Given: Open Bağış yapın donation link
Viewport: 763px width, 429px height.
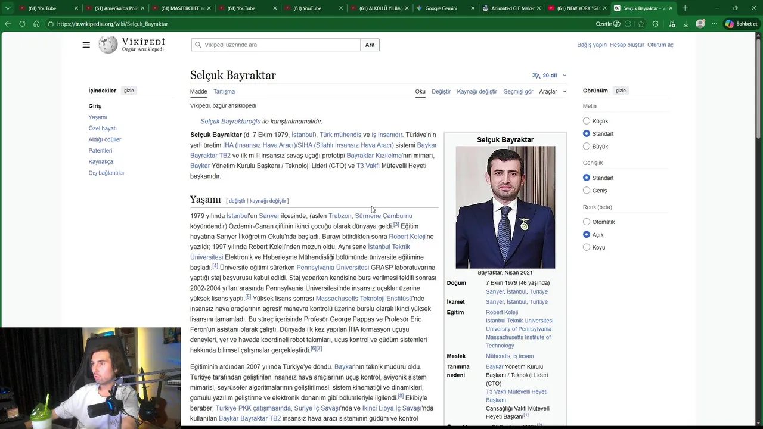Looking at the screenshot, I should tap(592, 45).
